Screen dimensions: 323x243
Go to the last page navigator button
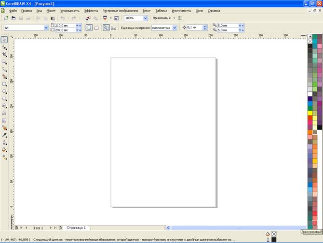pyautogui.click(x=55, y=228)
